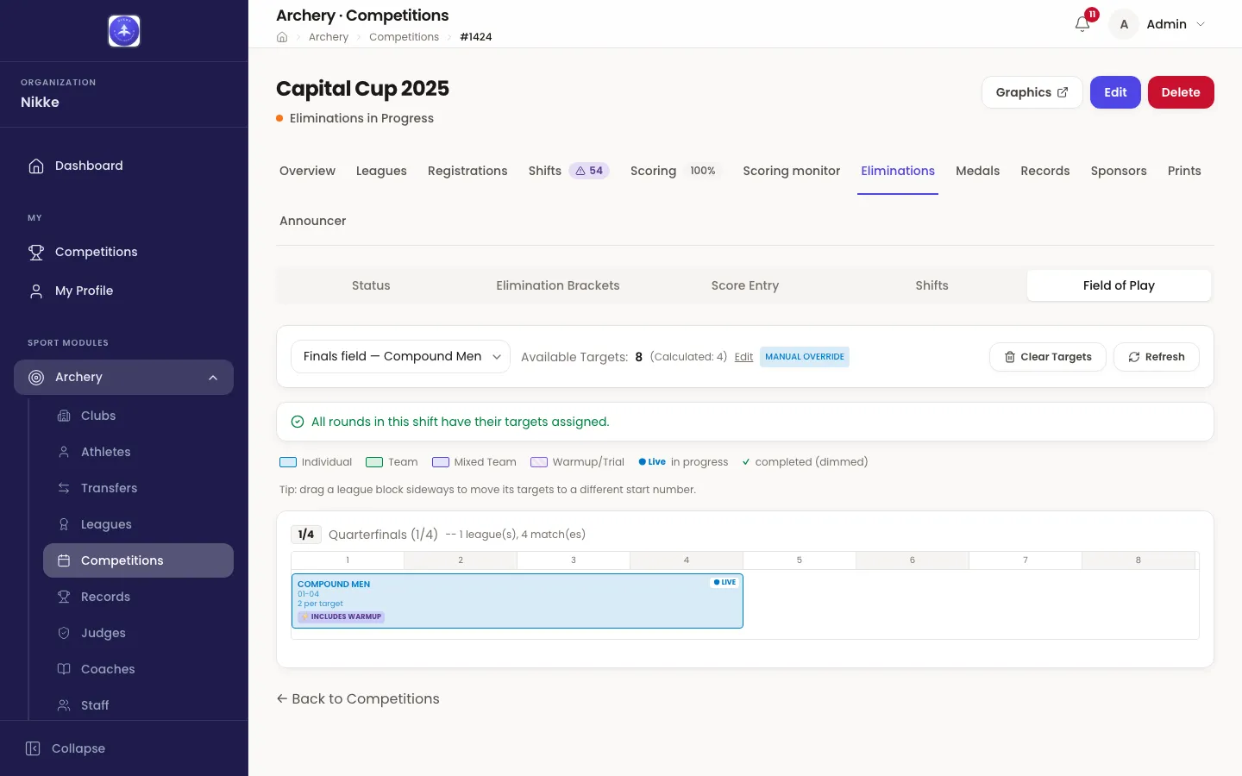Open the Announcer tab
Screen dimensions: 1242x776
pos(312,221)
